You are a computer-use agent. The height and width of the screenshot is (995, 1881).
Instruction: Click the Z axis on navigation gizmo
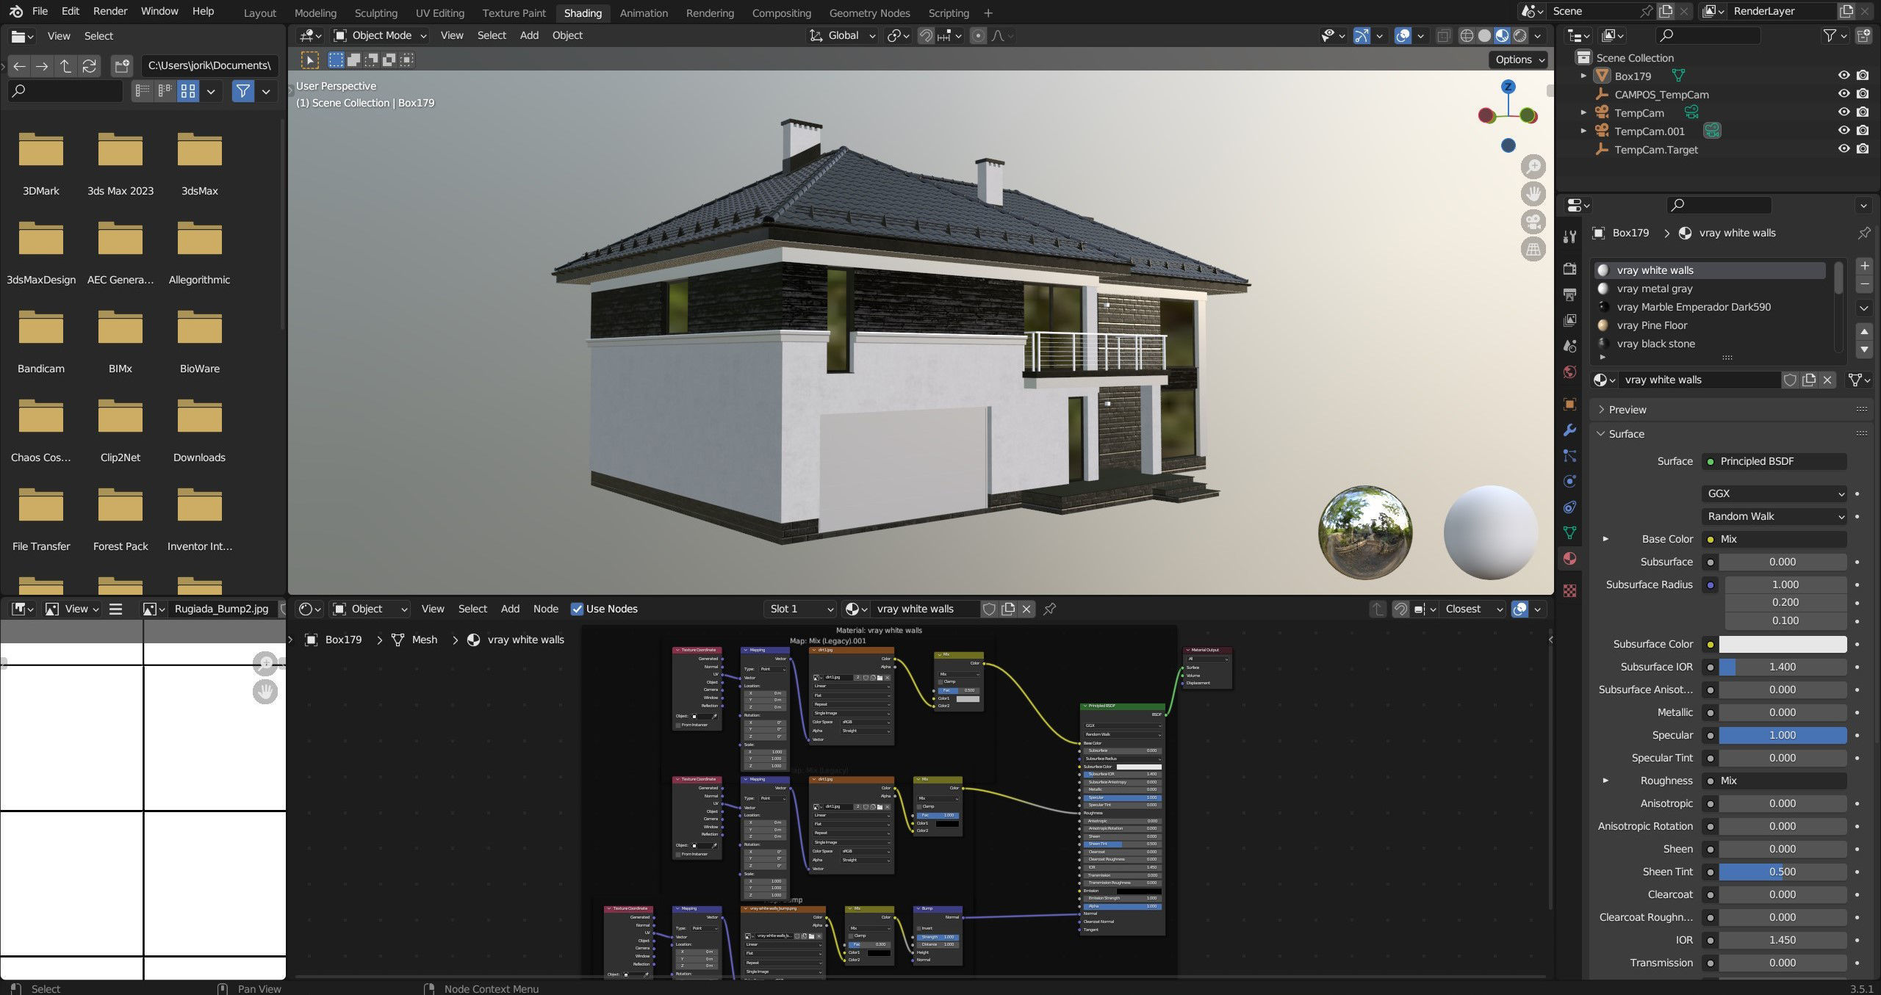click(1508, 87)
